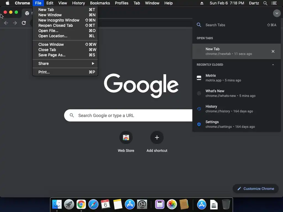Reload the page with refresh icon
The width and height of the screenshot is (283, 212).
click(24, 23)
